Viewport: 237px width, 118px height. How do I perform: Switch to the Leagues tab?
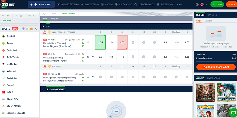55,19
